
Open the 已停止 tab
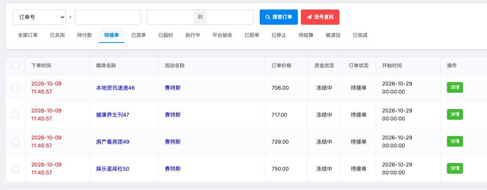[279, 35]
